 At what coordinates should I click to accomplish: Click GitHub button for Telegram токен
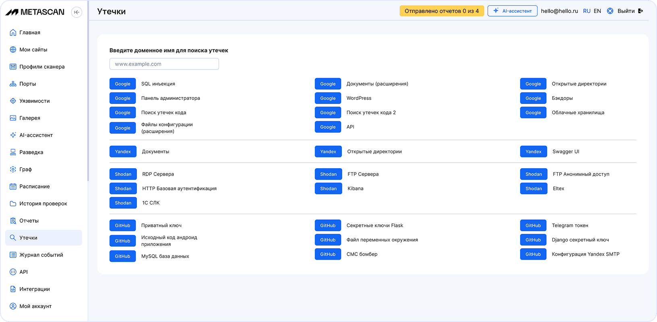pos(533,225)
